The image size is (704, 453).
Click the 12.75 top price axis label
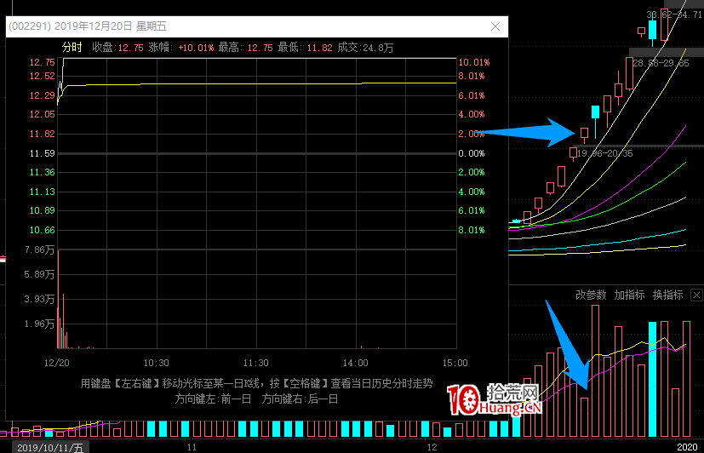[43, 62]
